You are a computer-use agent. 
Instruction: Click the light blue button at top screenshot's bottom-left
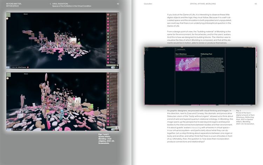tap(8, 67)
